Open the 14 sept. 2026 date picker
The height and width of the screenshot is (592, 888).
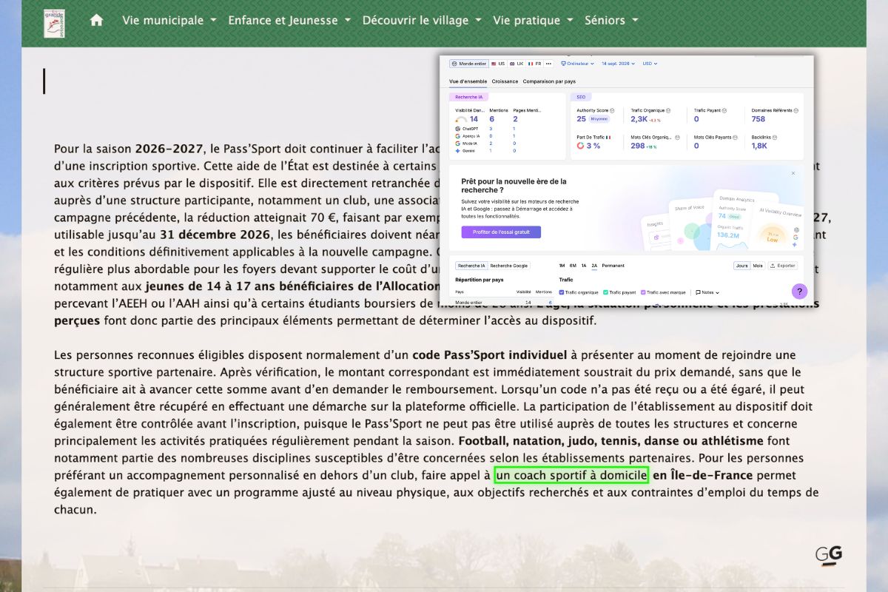click(618, 64)
